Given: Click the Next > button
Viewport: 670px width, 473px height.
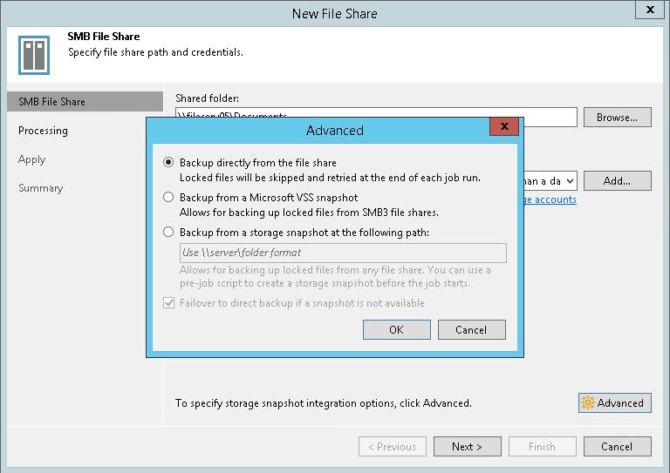Looking at the screenshot, I should pos(468,447).
